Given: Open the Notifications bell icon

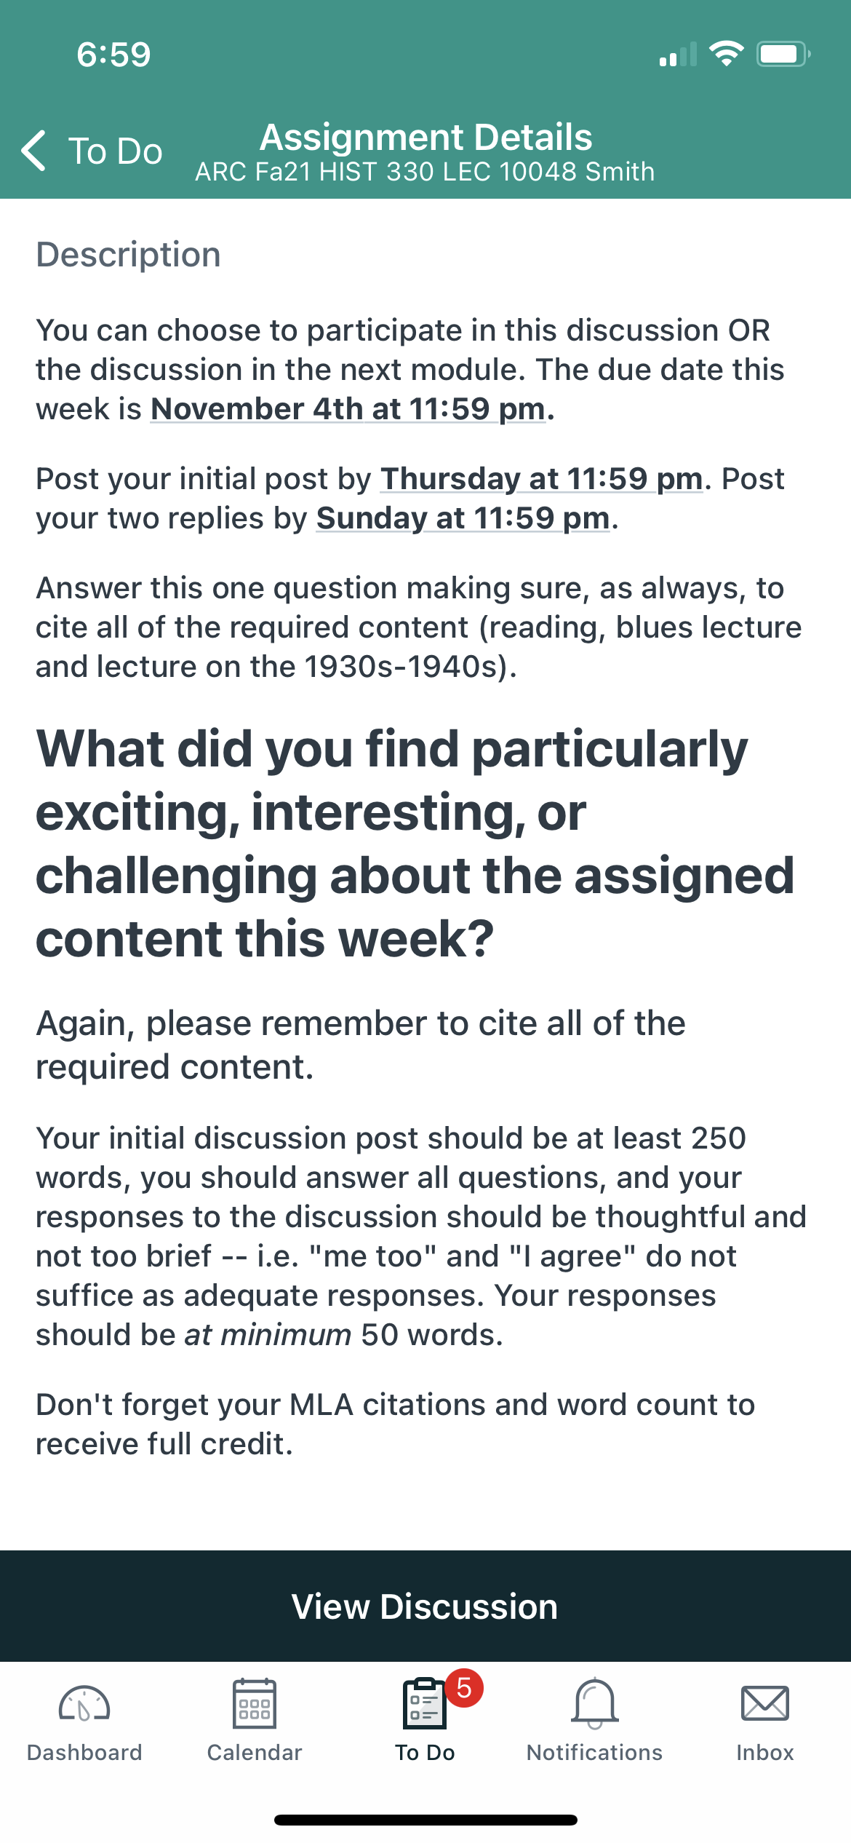Looking at the screenshot, I should (x=595, y=1704).
